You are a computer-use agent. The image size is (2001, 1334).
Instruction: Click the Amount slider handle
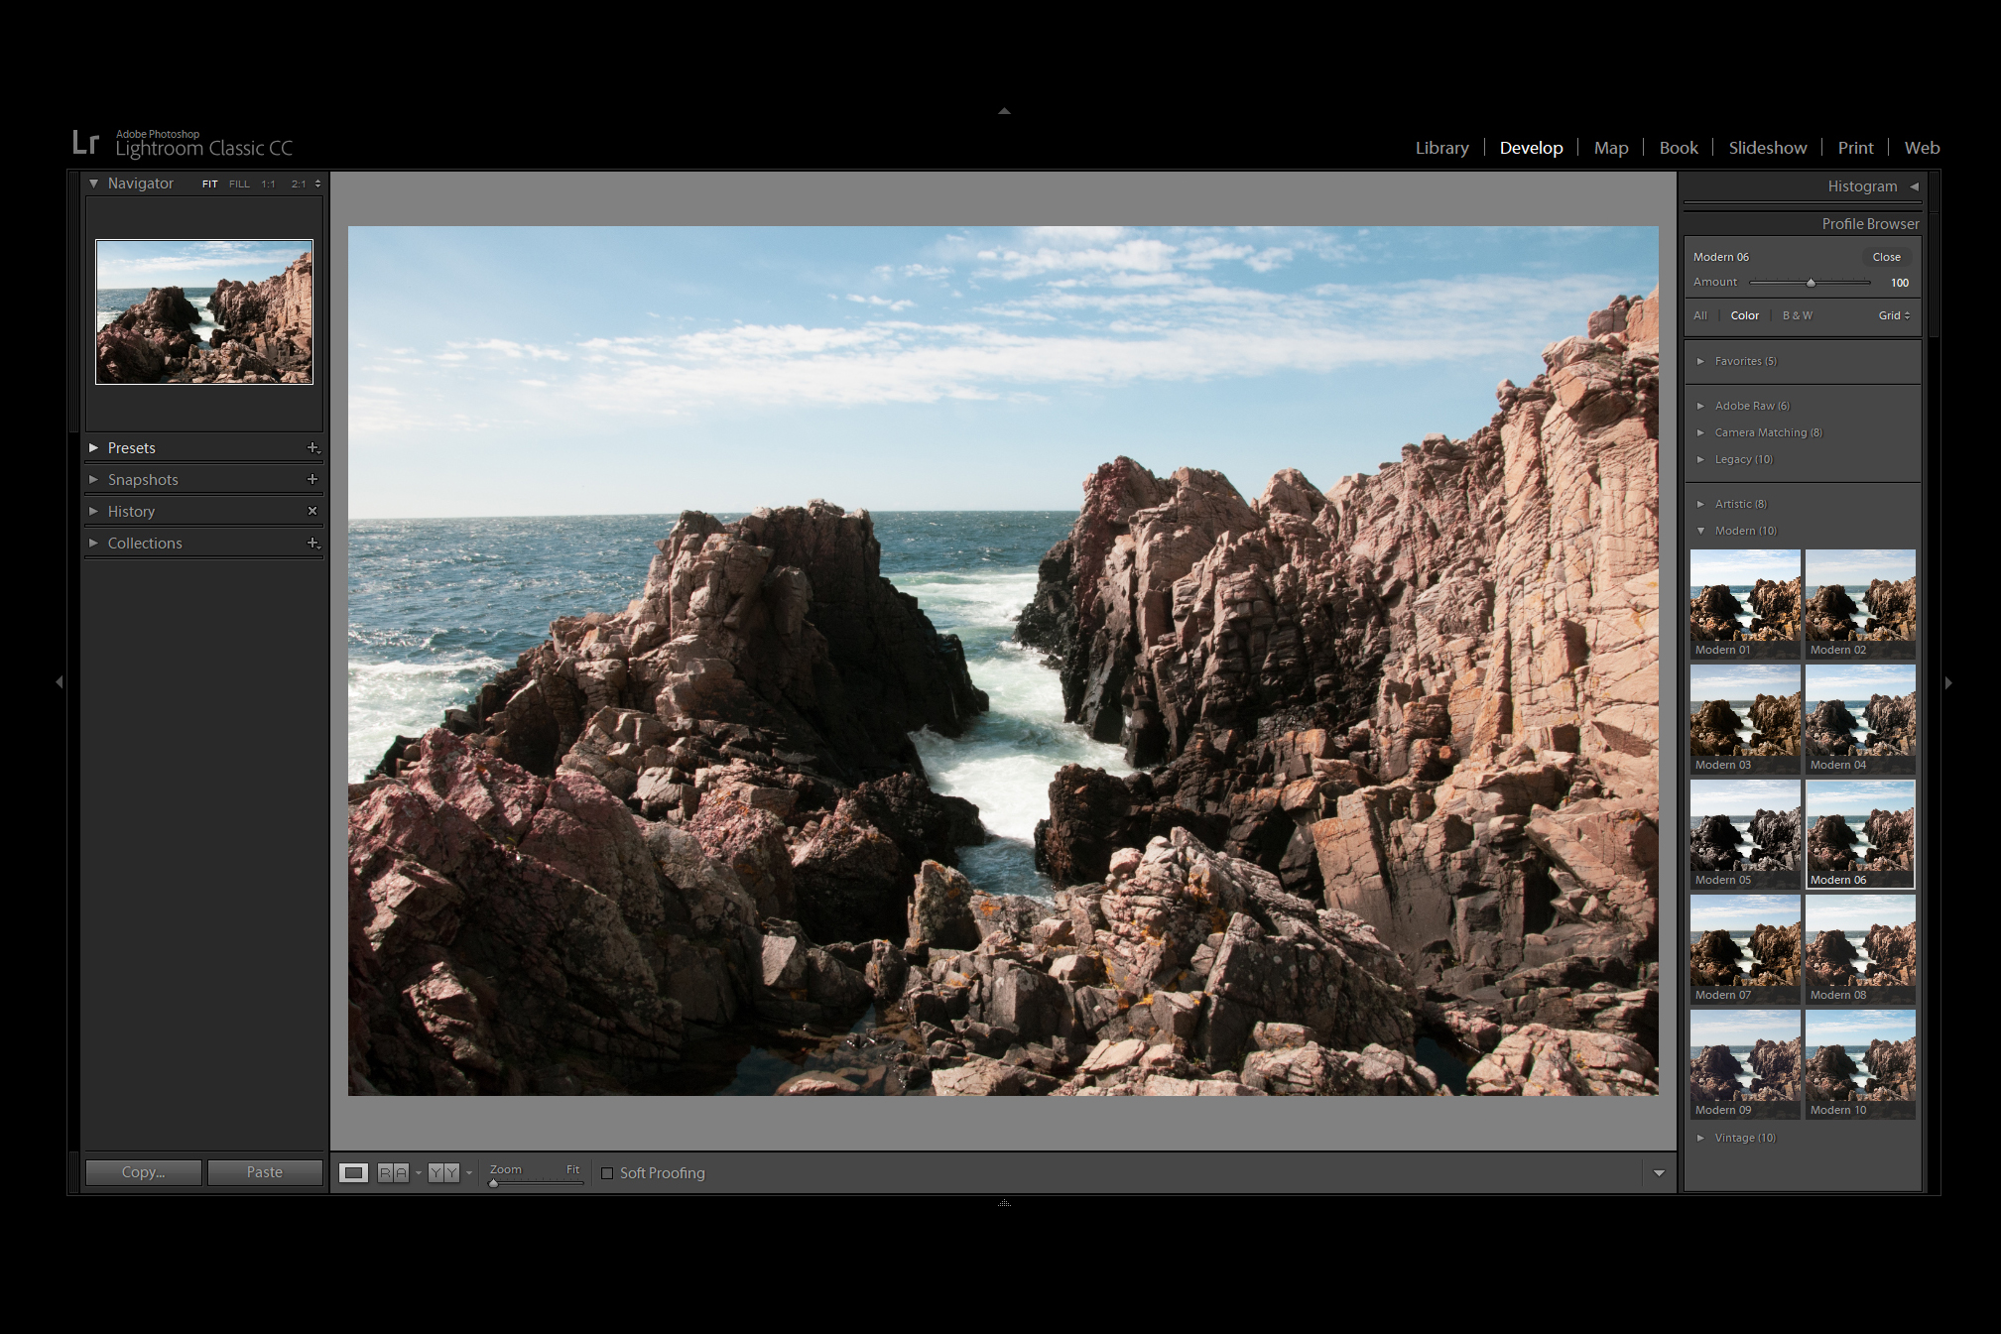click(x=1811, y=282)
